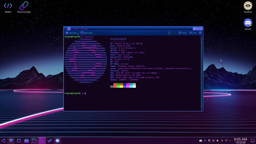Open the Deadlock desktop shortcut
This screenshot has width=256, height=144.
(248, 6)
